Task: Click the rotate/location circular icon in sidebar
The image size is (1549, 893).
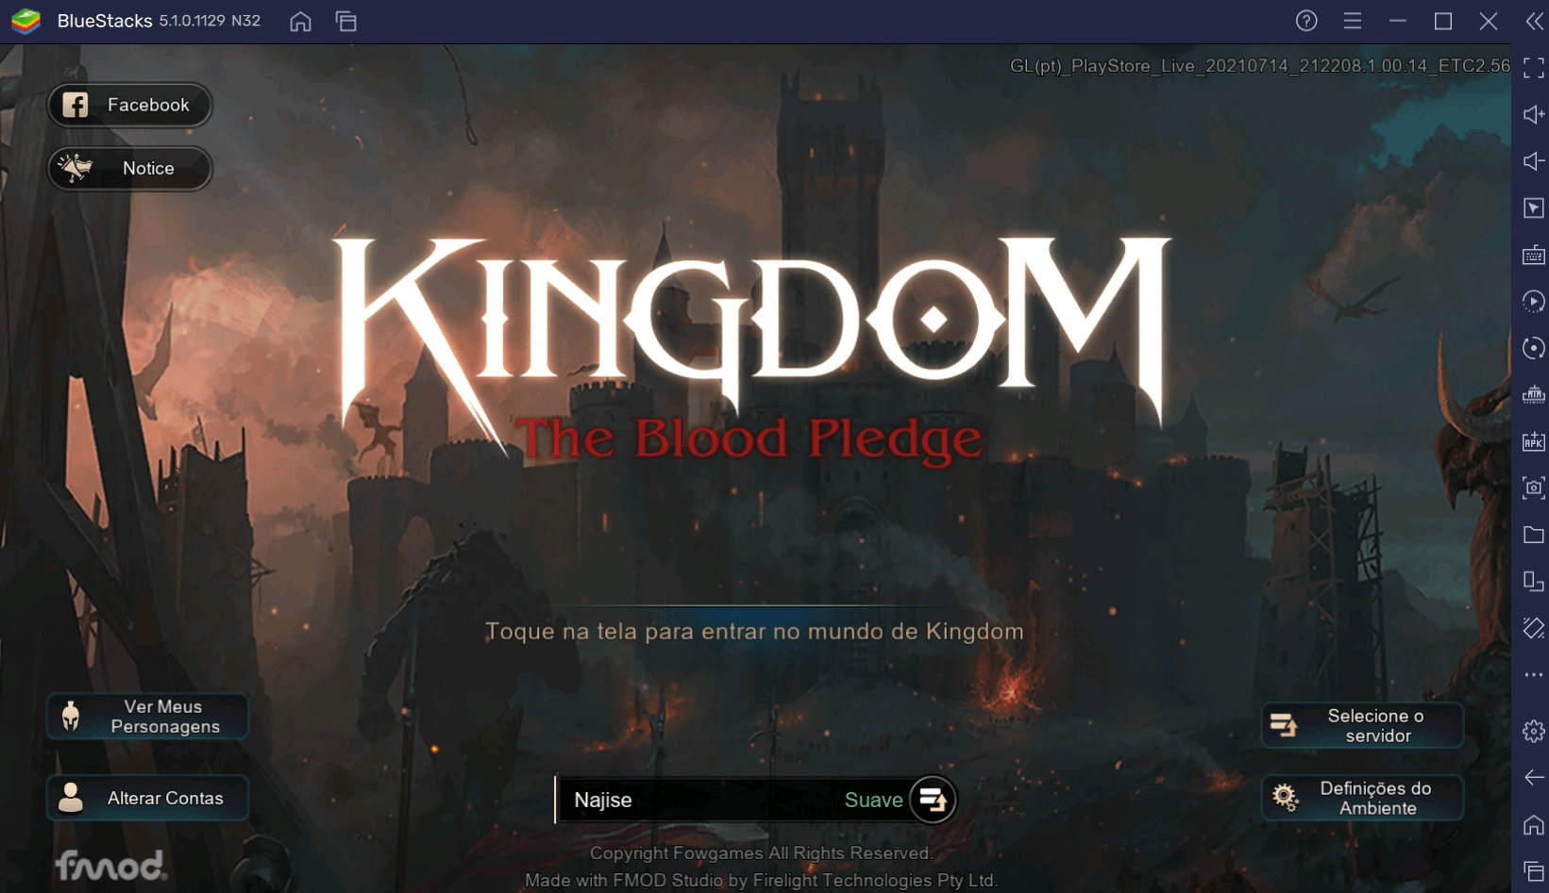Action: 1534,348
